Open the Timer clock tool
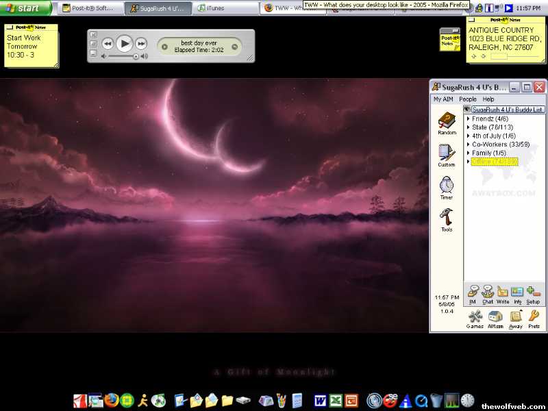Viewport: 548px width, 411px height. [447, 186]
